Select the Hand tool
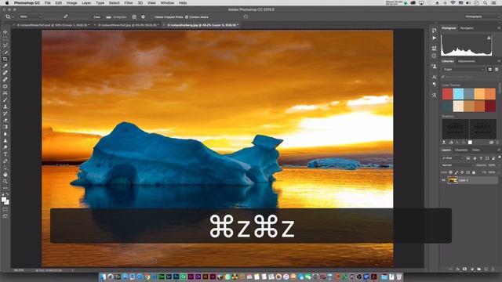Viewport: 502px width, 282px height. (x=5, y=175)
